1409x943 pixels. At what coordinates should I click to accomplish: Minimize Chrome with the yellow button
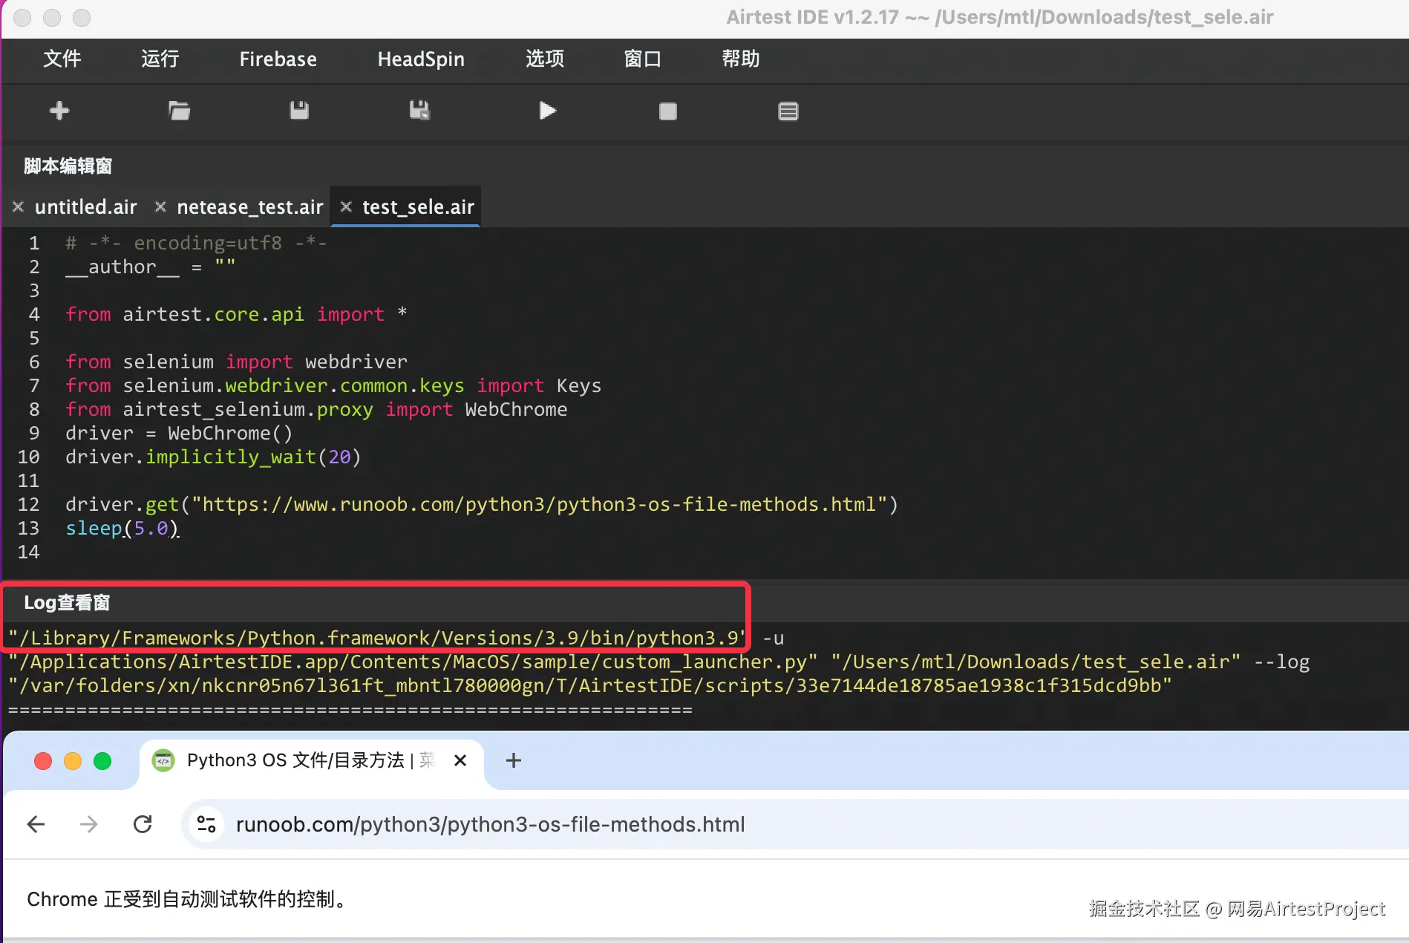click(73, 761)
